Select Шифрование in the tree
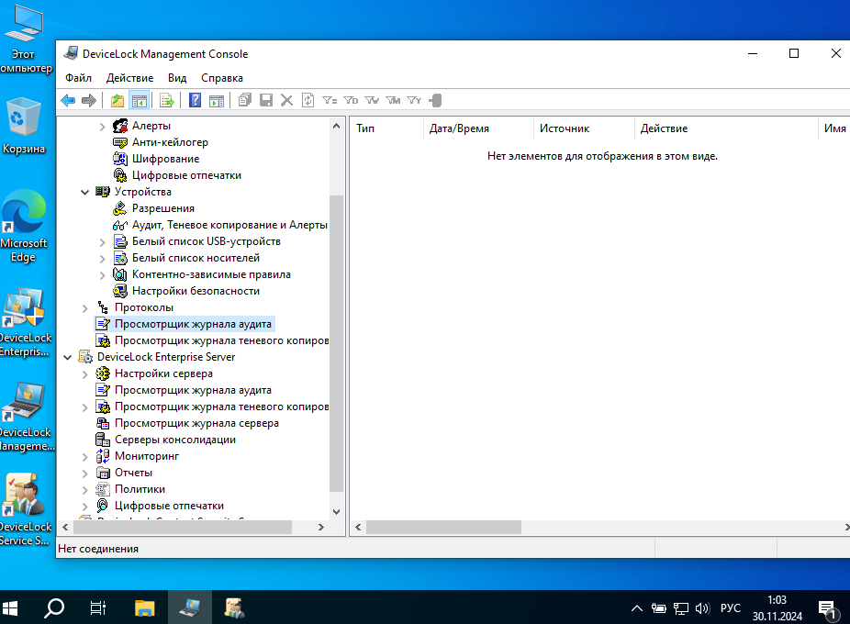 pos(165,159)
